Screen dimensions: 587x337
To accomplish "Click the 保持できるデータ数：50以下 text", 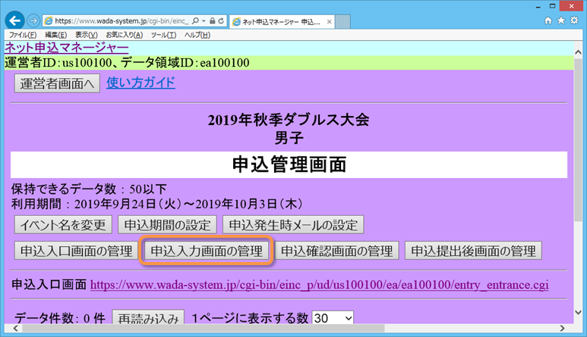I will pos(89,189).
